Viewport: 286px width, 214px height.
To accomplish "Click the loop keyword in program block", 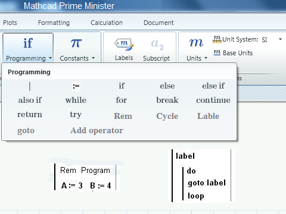I will [x=196, y=196].
